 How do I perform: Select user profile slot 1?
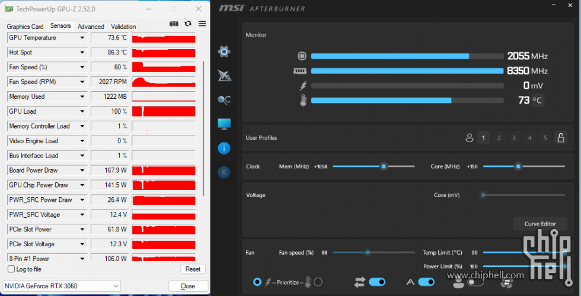[x=483, y=138]
